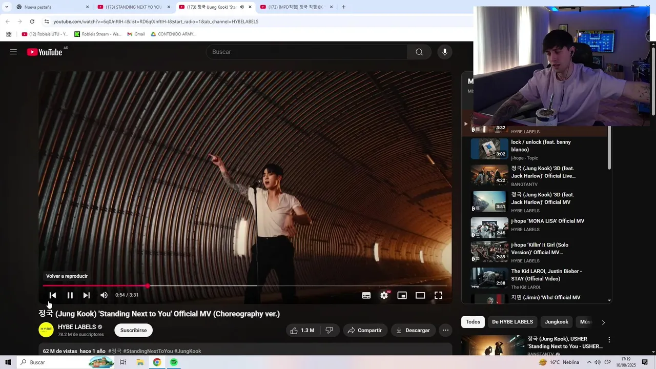656x369 pixels.
Task: Open the Robleis Stream bookmark
Action: pos(98,34)
